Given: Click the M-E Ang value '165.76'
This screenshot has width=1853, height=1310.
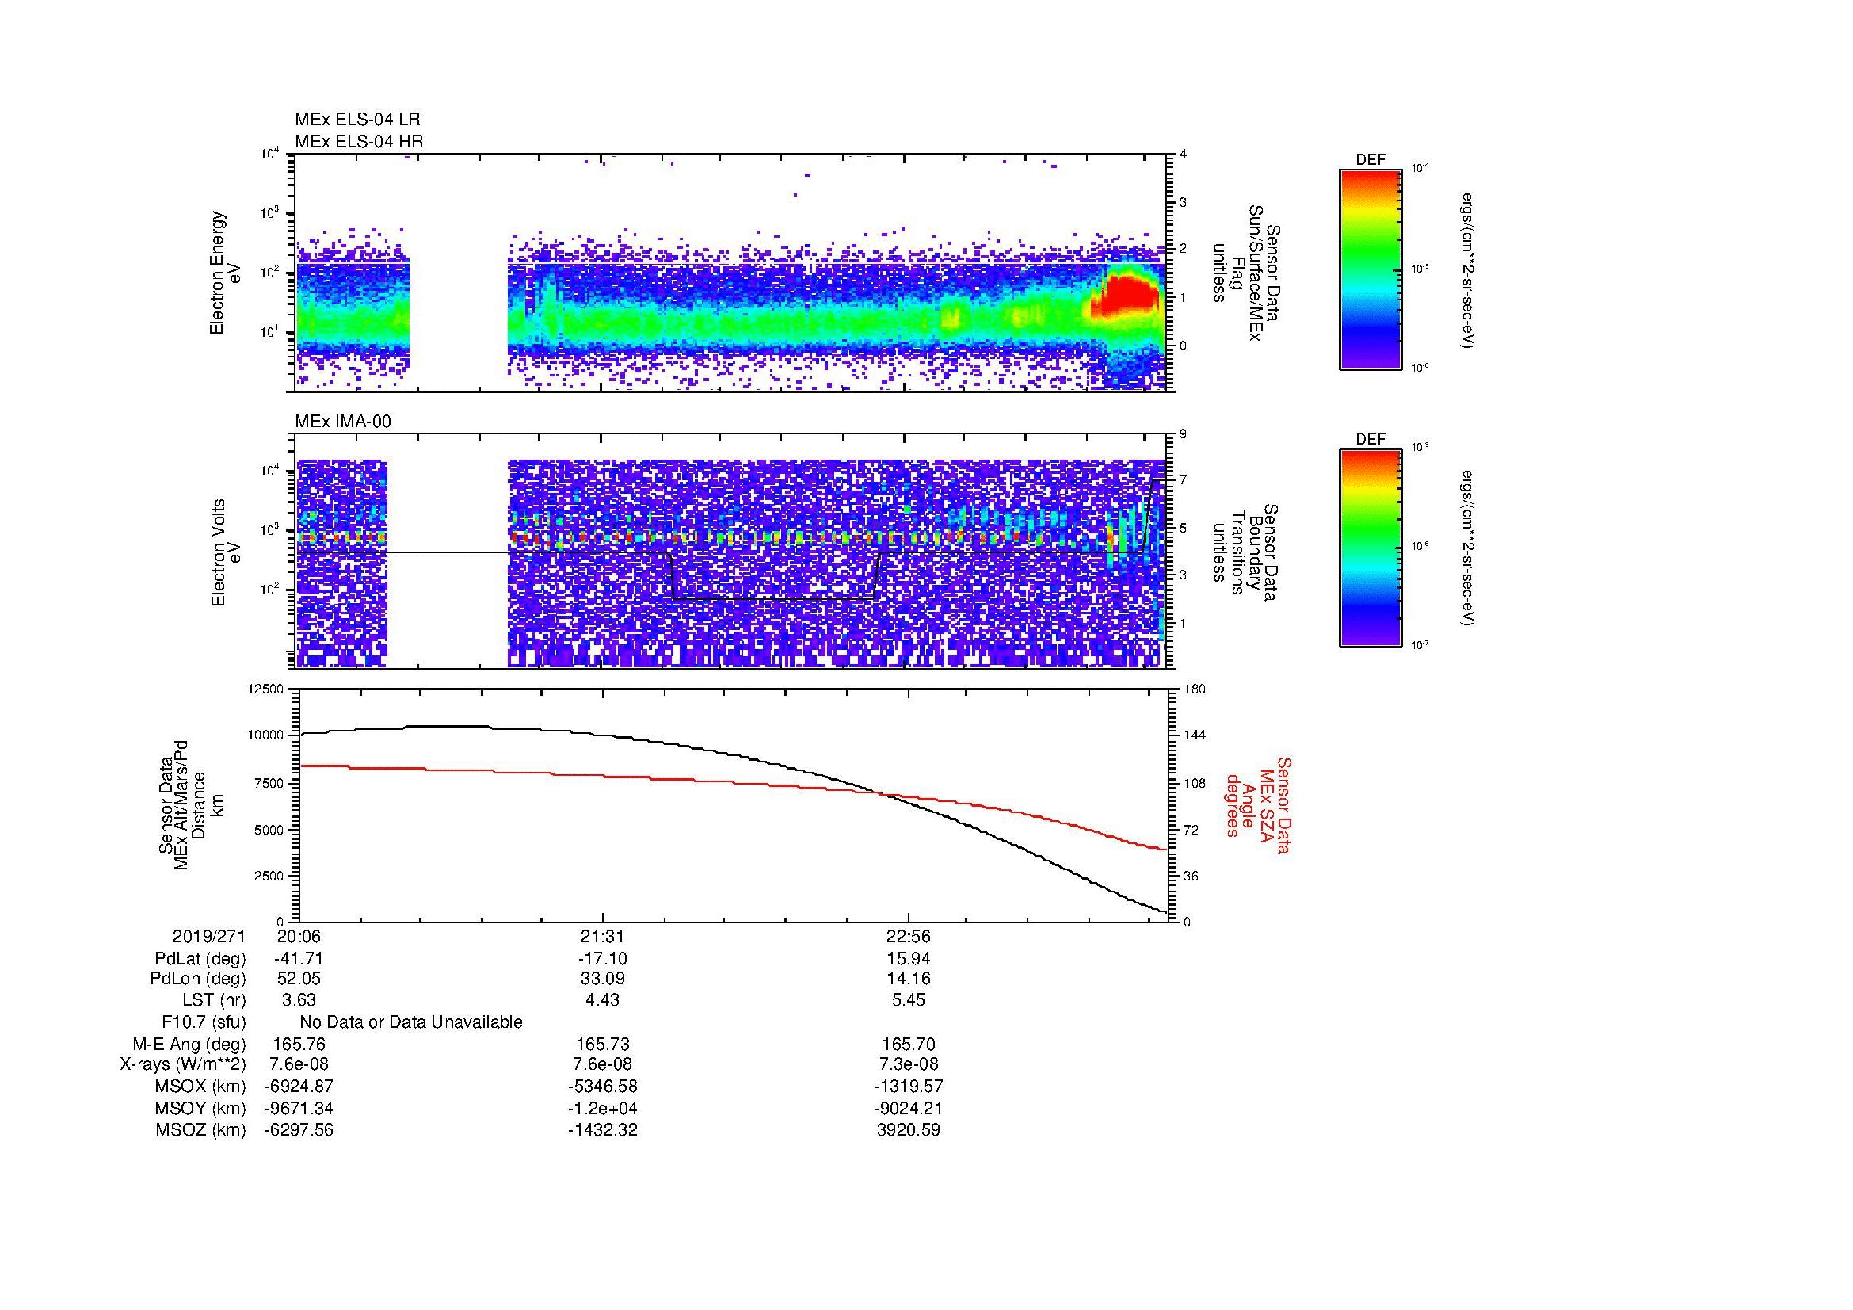Looking at the screenshot, I should 299,1044.
